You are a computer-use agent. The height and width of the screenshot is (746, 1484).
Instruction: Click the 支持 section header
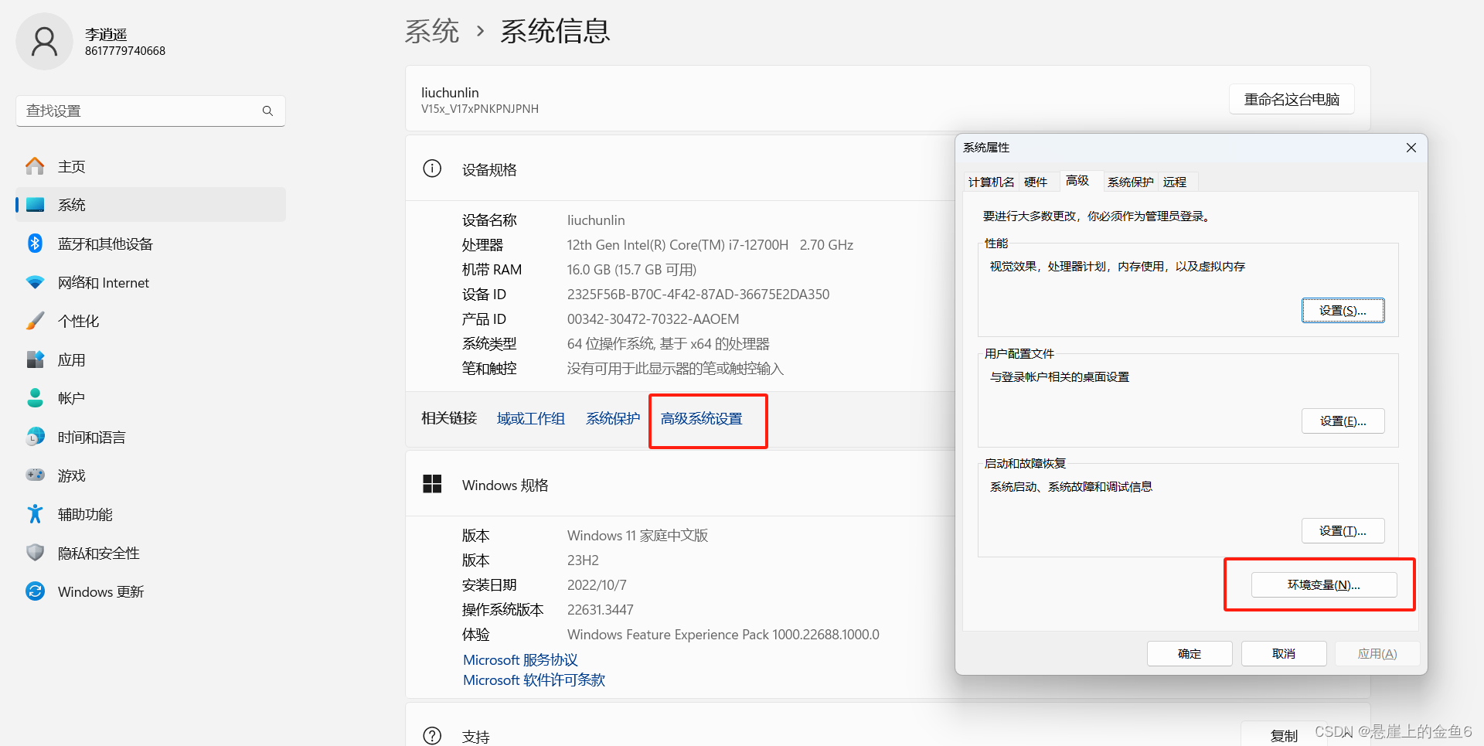pos(476,737)
